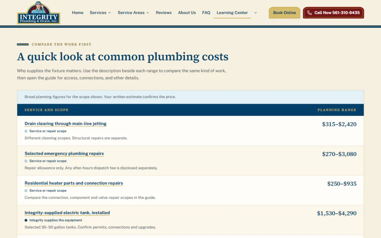The image size is (381, 238).
Task: Open the Learning Center link
Action: 232,12
